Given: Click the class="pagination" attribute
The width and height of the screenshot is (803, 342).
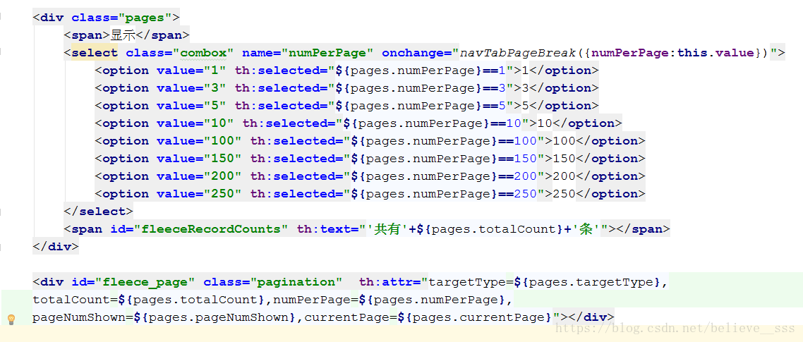Looking at the screenshot, I should click(273, 282).
